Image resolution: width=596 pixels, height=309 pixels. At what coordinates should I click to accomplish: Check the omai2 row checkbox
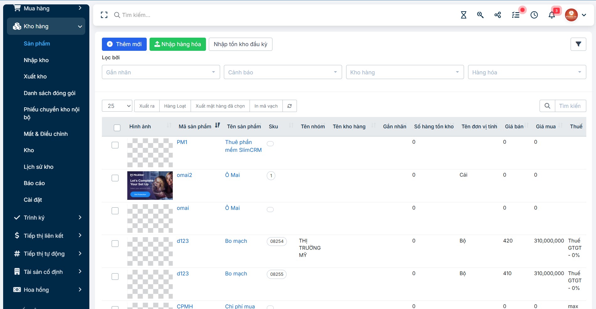click(x=115, y=178)
